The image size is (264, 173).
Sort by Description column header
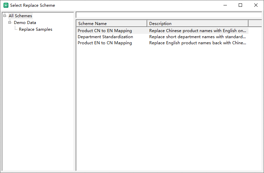coord(198,24)
